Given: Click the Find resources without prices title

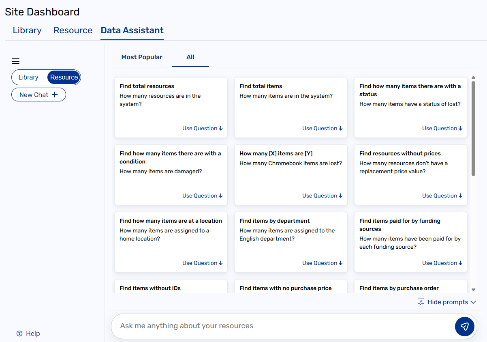Looking at the screenshot, I should click(400, 153).
